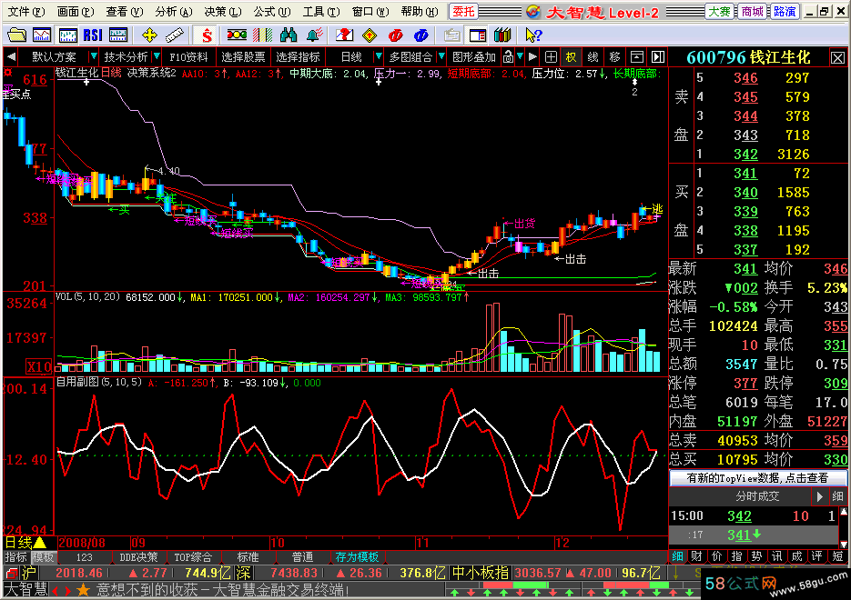Click the skip-to-end icon on the chart toolbar
This screenshot has height=600, width=851.
click(658, 56)
